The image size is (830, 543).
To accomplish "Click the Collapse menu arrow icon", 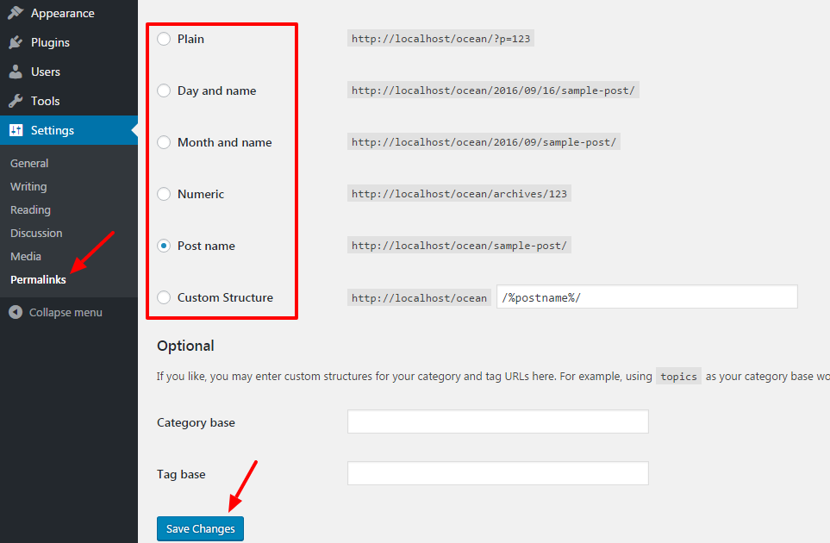I will (x=16, y=312).
